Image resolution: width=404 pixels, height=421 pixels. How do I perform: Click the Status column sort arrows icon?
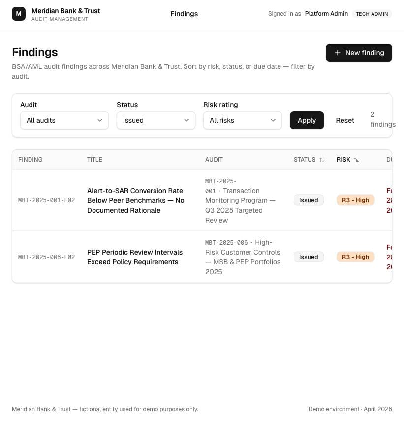322,160
